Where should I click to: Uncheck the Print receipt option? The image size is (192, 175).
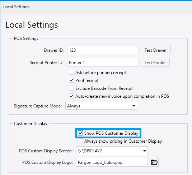(x=71, y=80)
